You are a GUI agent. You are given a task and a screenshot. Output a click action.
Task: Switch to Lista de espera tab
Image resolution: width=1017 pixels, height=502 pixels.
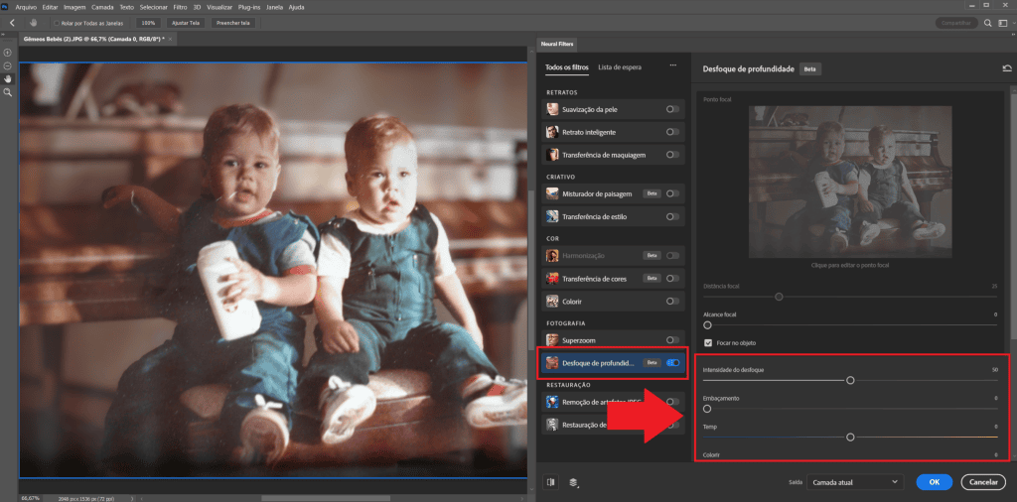[x=620, y=66]
